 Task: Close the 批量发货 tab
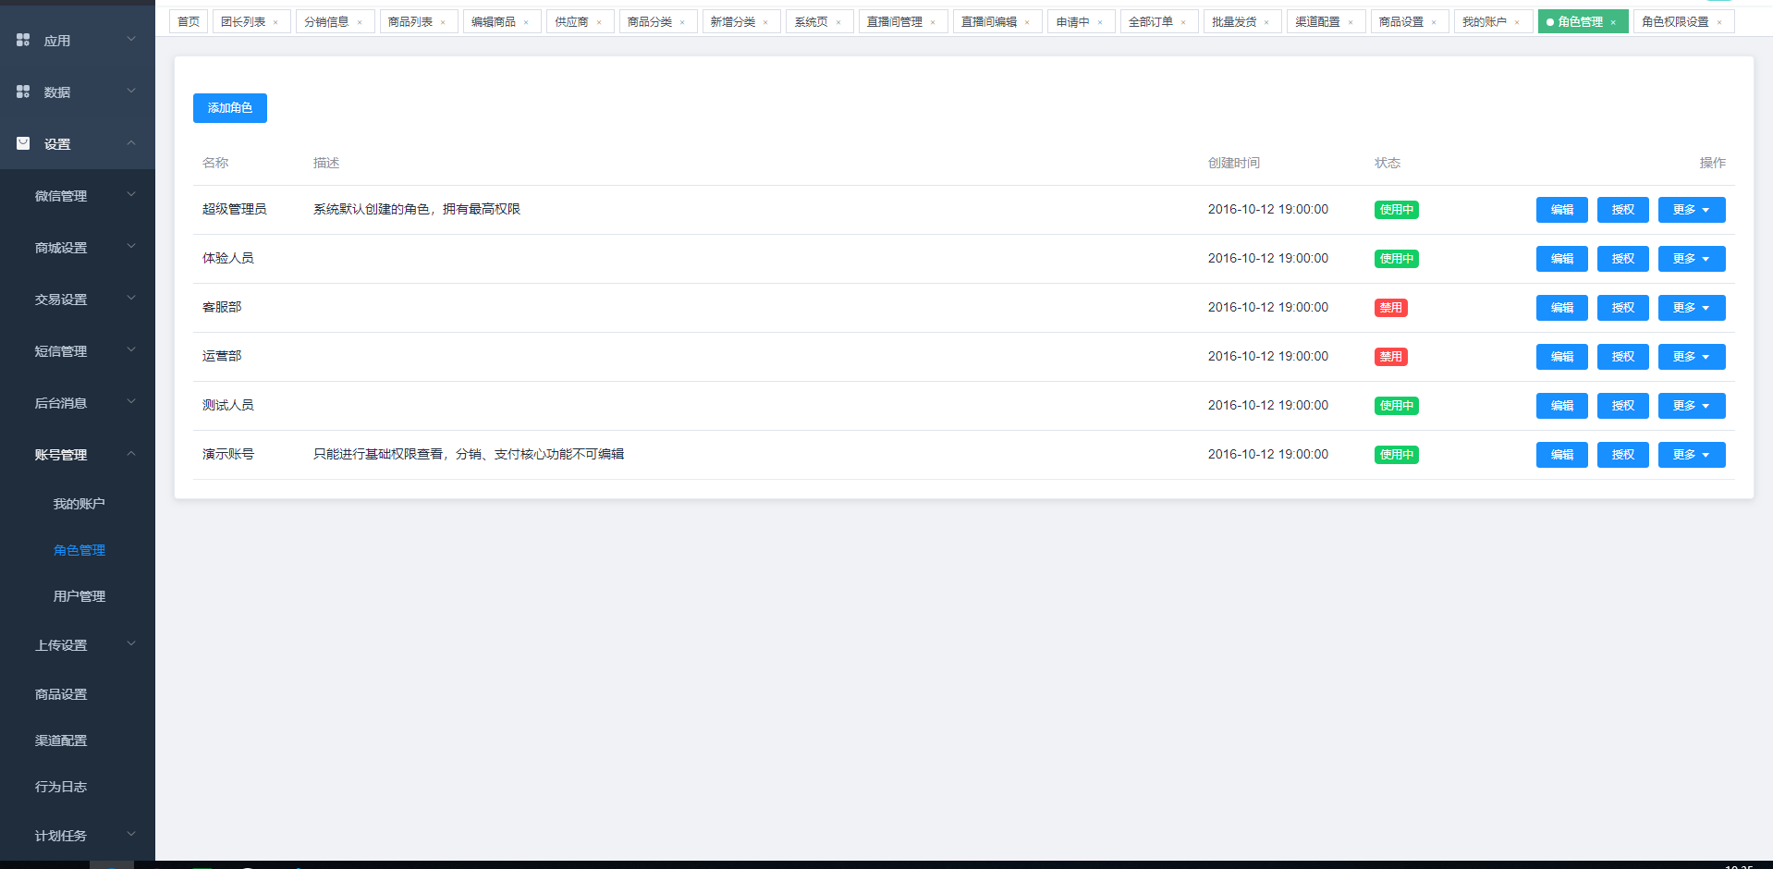pyautogui.click(x=1266, y=22)
